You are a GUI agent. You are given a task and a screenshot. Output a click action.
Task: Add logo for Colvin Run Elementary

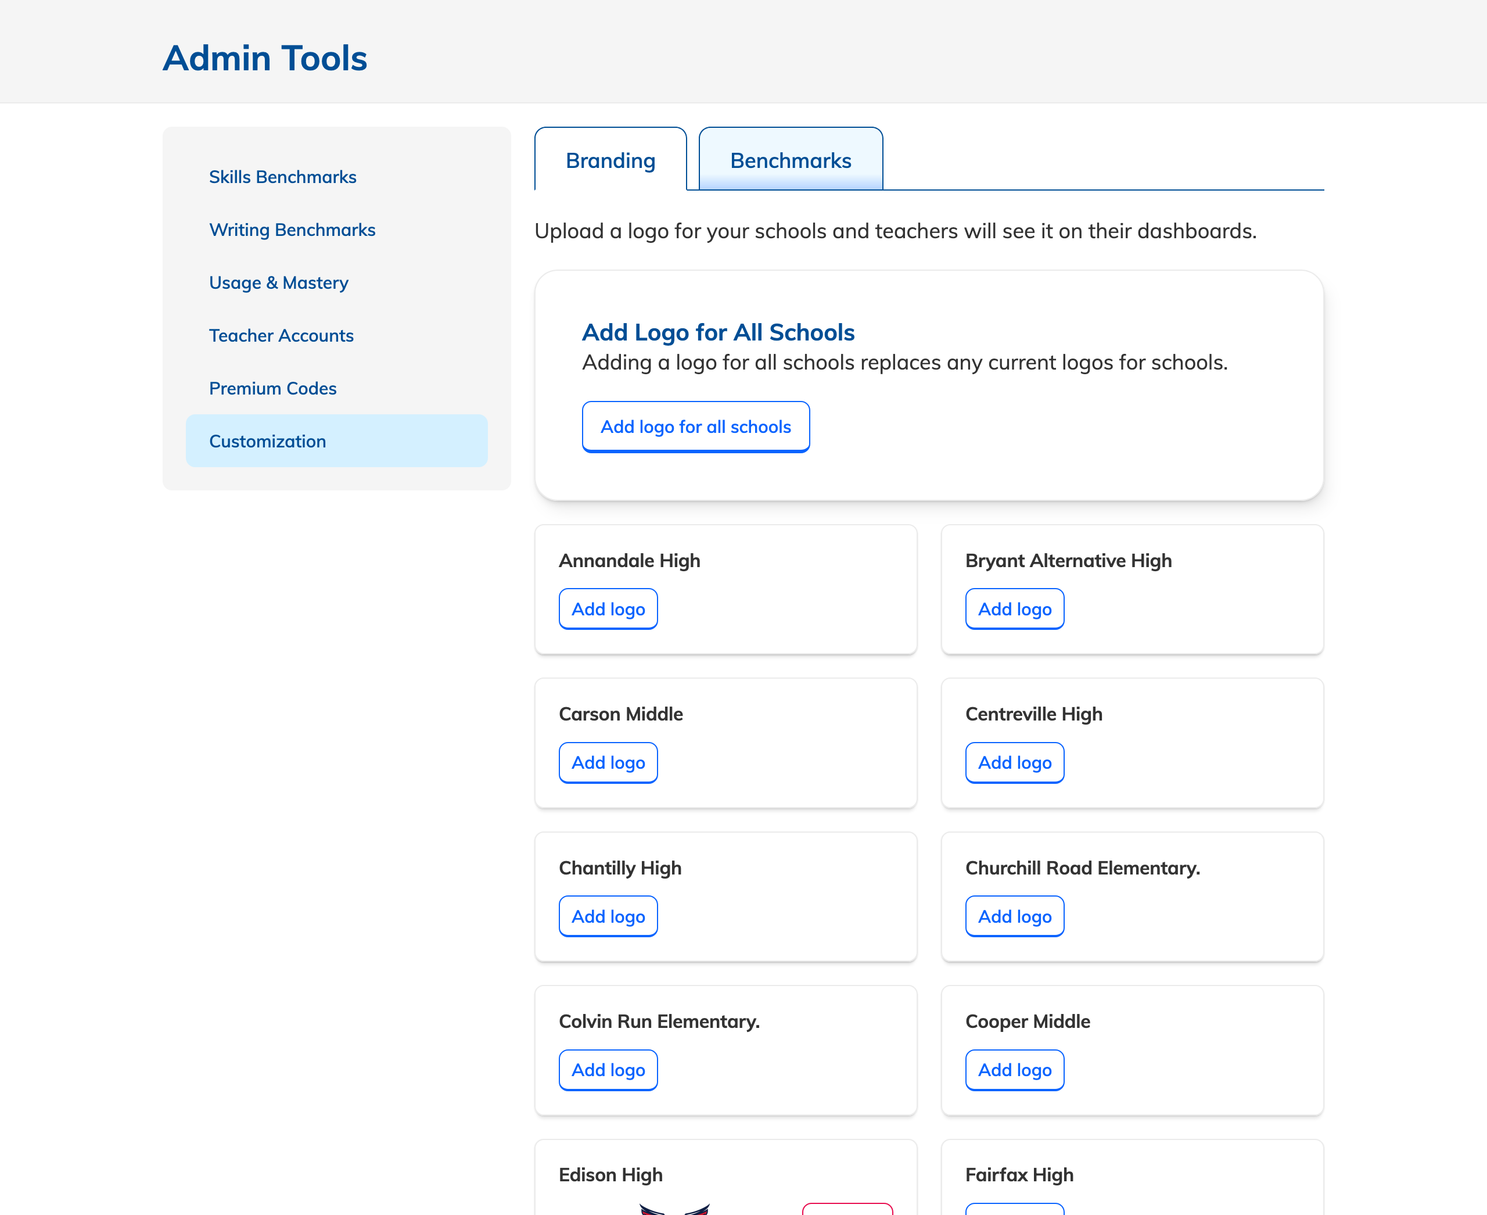tap(608, 1069)
